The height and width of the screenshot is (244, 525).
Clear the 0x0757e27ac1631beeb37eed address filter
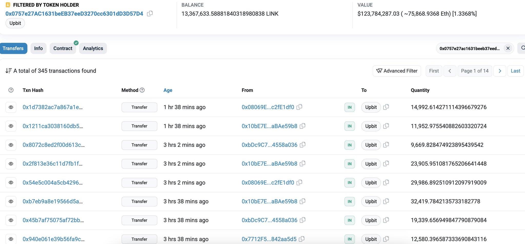pyautogui.click(x=508, y=48)
